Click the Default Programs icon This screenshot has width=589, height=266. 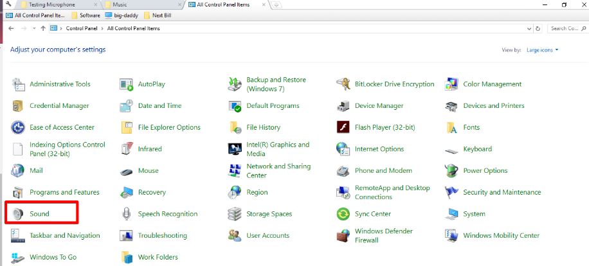click(235, 106)
